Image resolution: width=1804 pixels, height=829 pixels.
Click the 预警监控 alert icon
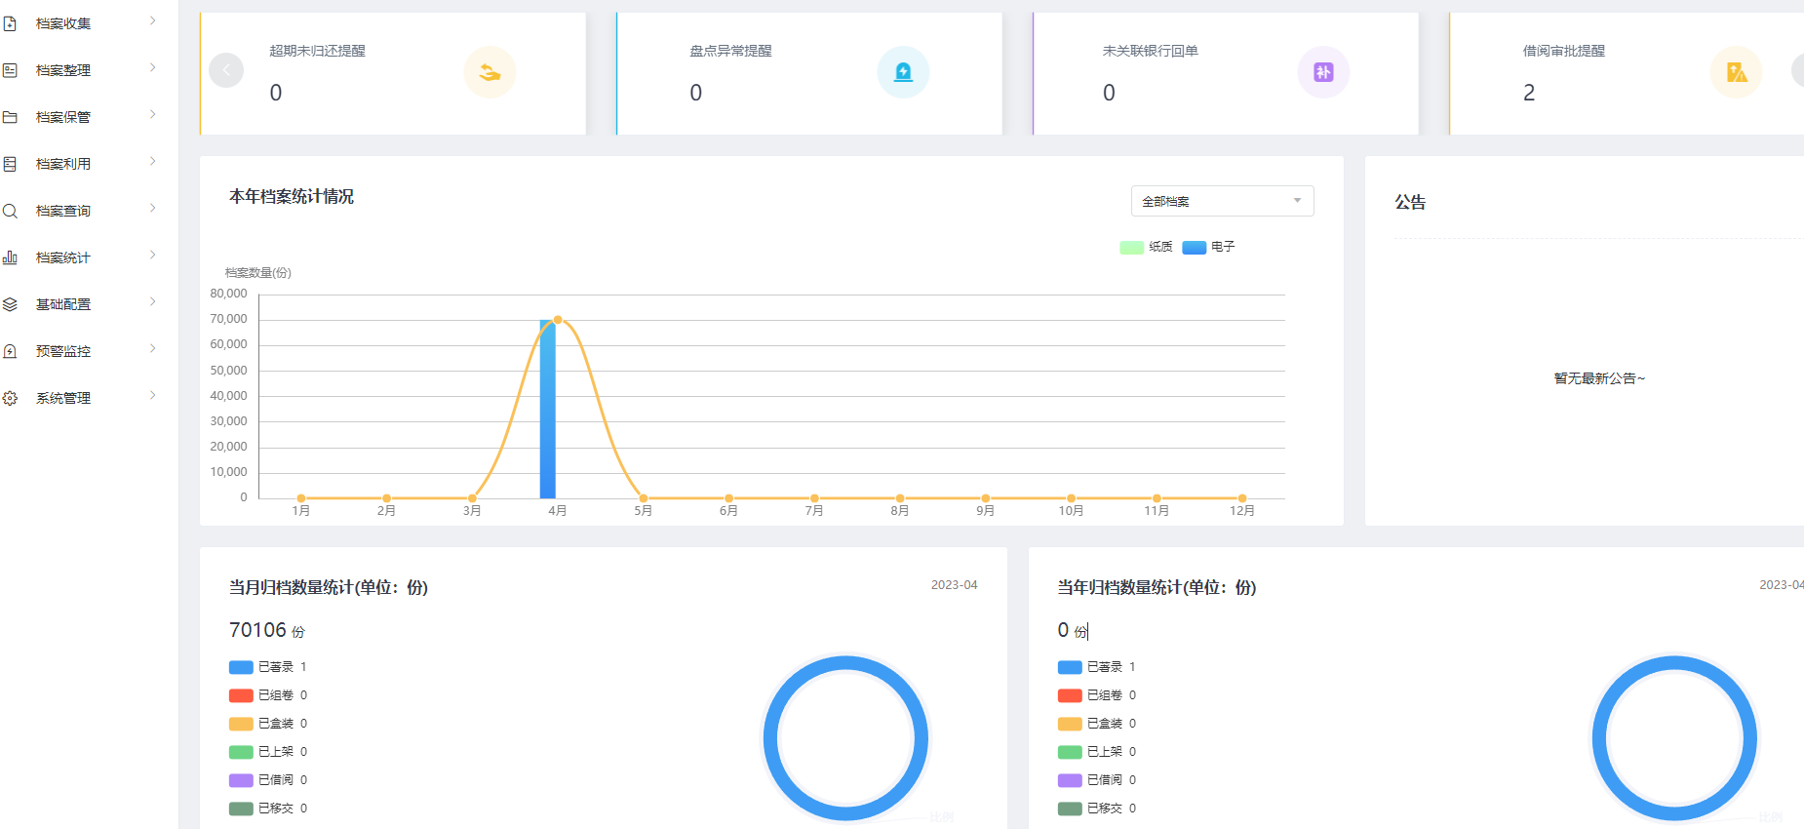[10, 351]
